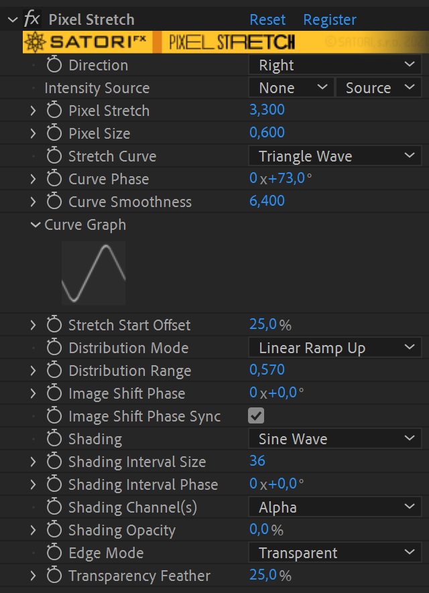Image resolution: width=429 pixels, height=593 pixels.
Task: Open the Direction dropdown showing Right
Action: tap(334, 65)
